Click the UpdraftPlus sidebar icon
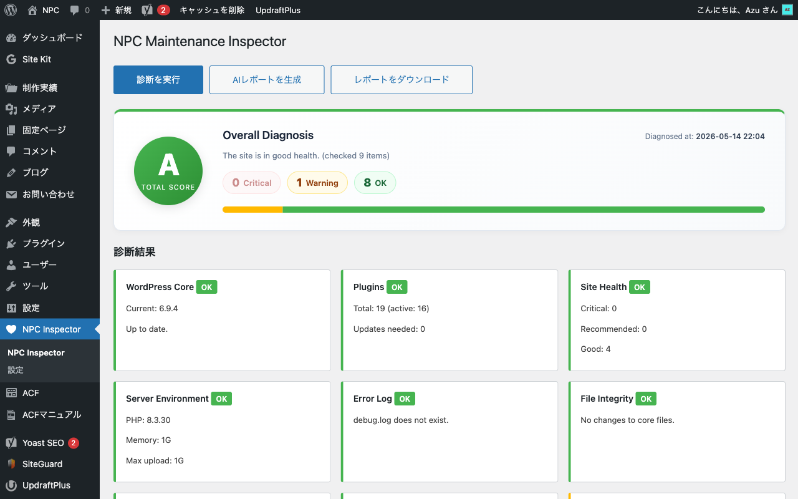798x499 pixels. coord(11,485)
